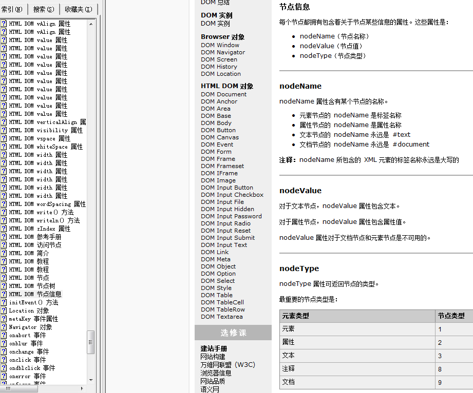Viewport: 473px width, 393px height.
Task: Follow the '万维网联盟 (W3C)' link
Action: tap(228, 365)
